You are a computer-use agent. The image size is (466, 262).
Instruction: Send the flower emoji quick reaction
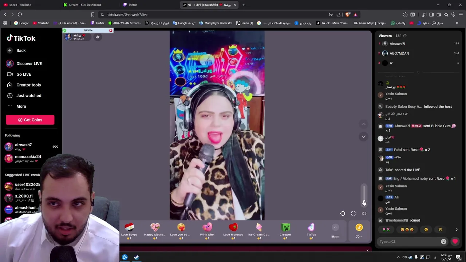386,230
